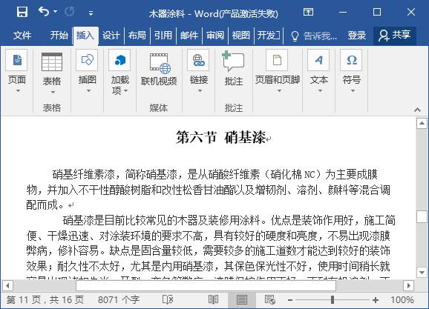Open the 表格 table insert icon

coord(52,62)
